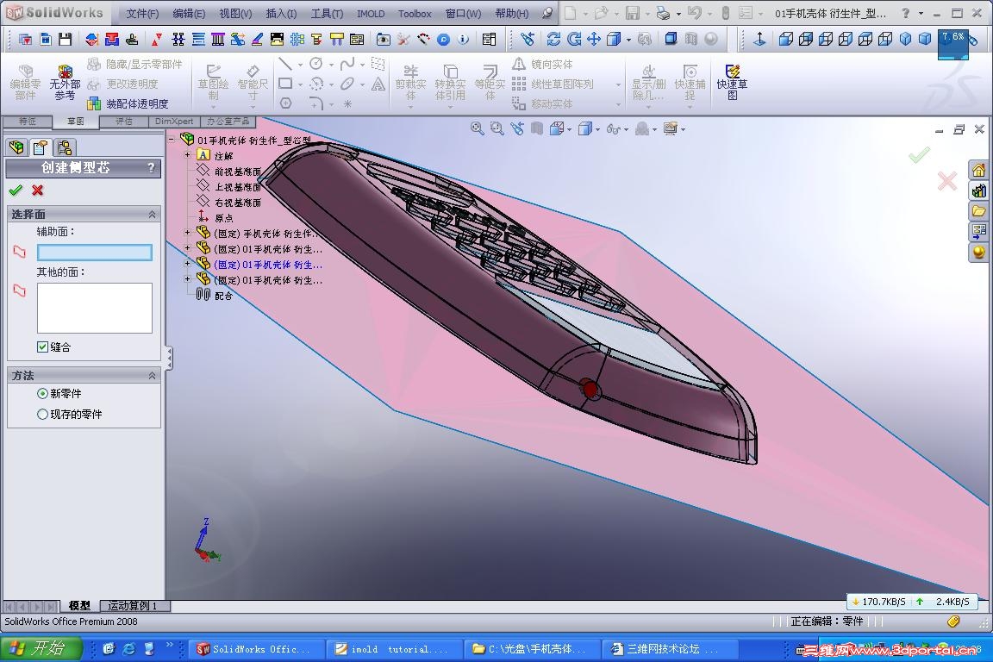Select the 新零件 radio button

point(42,393)
